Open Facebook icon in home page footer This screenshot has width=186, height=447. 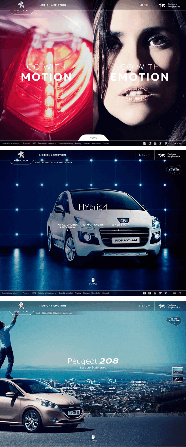(145, 143)
